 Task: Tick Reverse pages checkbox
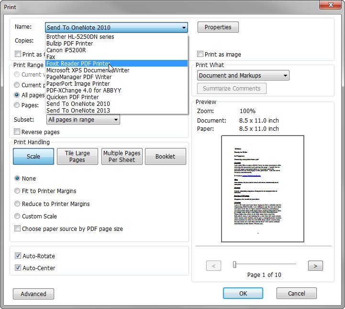(17, 132)
